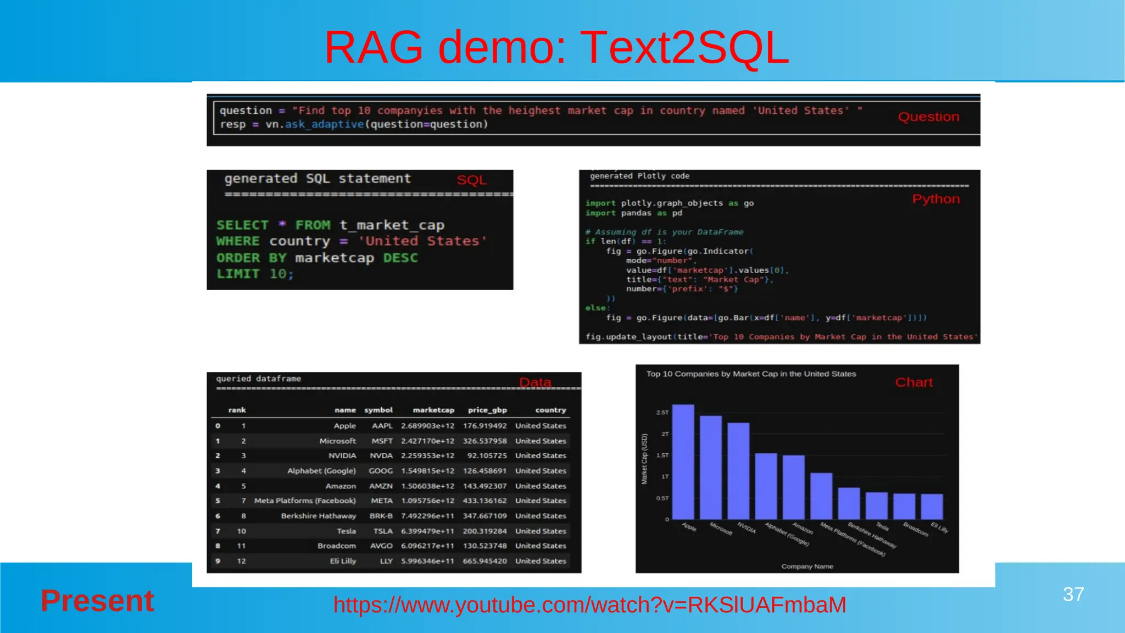Click slide number 37
Screen dimensions: 1125x633
click(1073, 594)
